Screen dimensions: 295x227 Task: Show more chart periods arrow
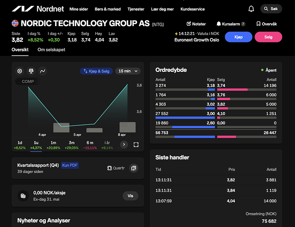click(x=124, y=144)
